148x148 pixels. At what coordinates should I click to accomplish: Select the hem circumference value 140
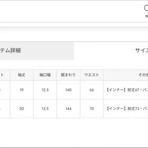(68, 90)
